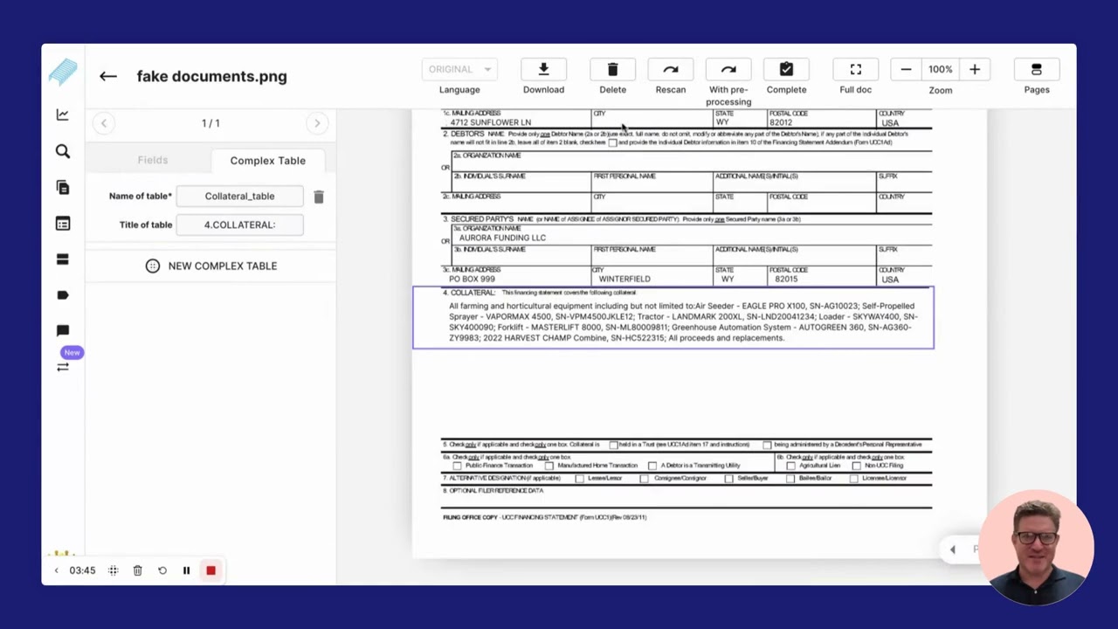
Task: Open the table list icon in sidebar
Action: click(63, 224)
